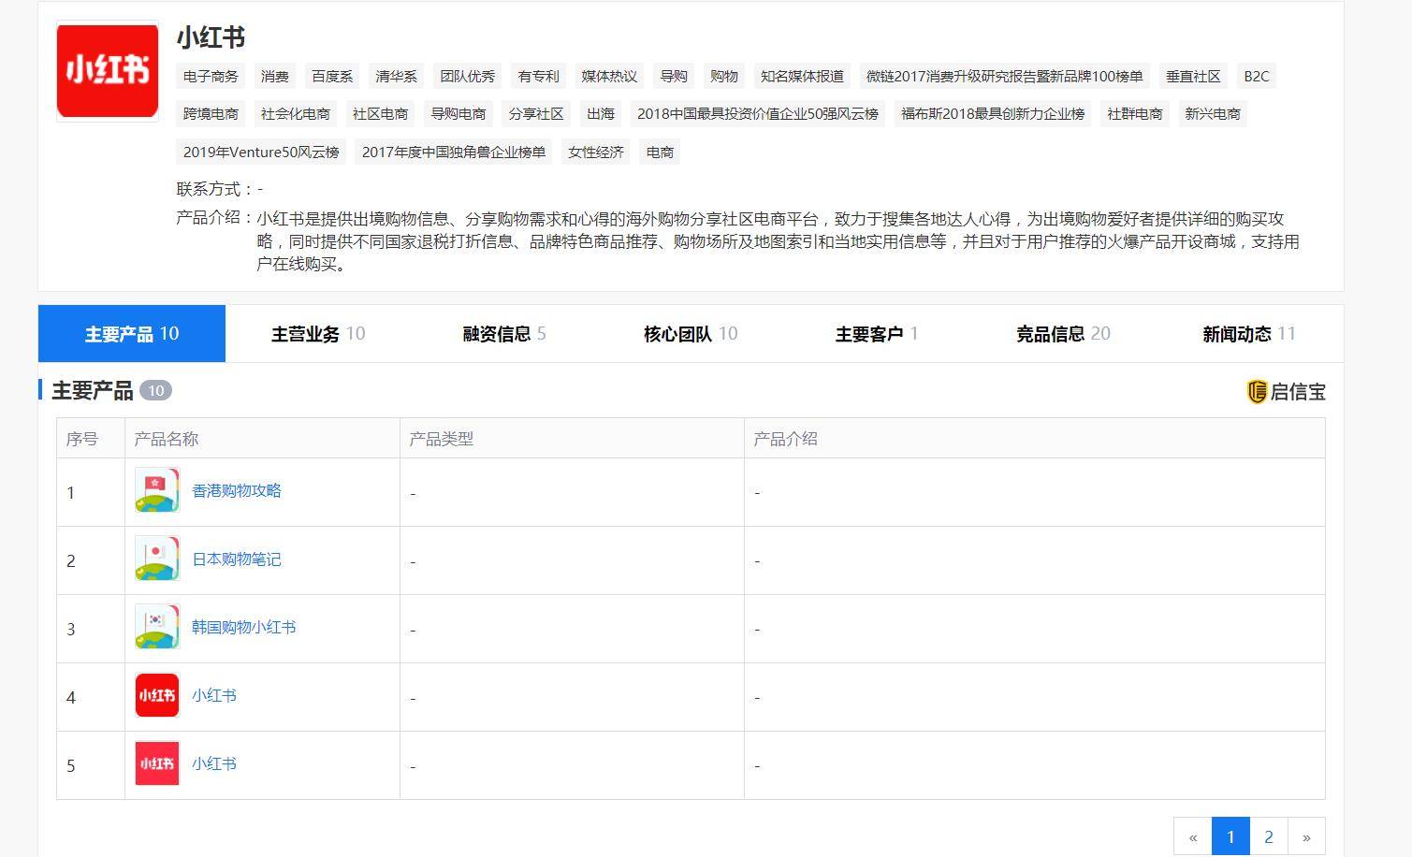The height and width of the screenshot is (857, 1412).
Task: Click the 新兴电商 tag
Action: point(1213,114)
